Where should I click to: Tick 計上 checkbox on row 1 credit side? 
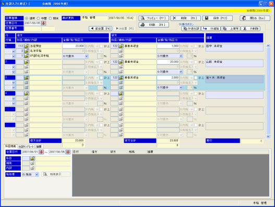coord(196,46)
